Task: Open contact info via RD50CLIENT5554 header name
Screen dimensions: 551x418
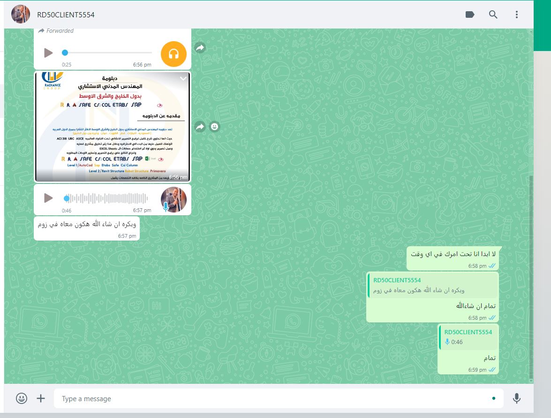Action: pos(66,15)
